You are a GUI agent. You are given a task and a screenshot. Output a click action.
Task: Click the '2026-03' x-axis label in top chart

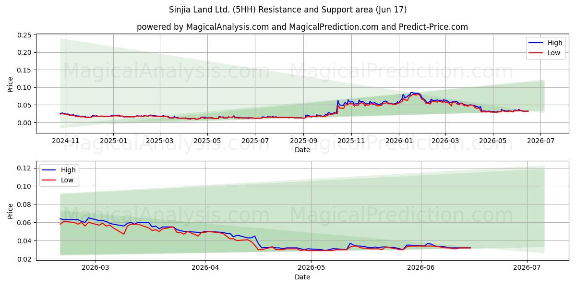click(445, 141)
